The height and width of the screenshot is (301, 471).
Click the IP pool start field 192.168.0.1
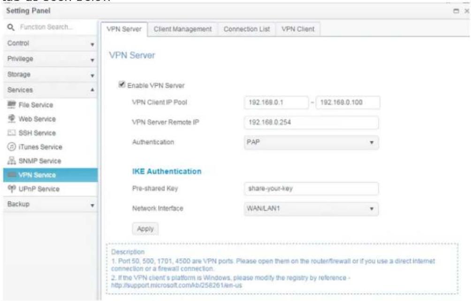click(x=276, y=102)
